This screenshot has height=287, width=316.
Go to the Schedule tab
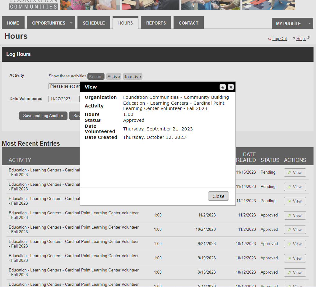[94, 23]
